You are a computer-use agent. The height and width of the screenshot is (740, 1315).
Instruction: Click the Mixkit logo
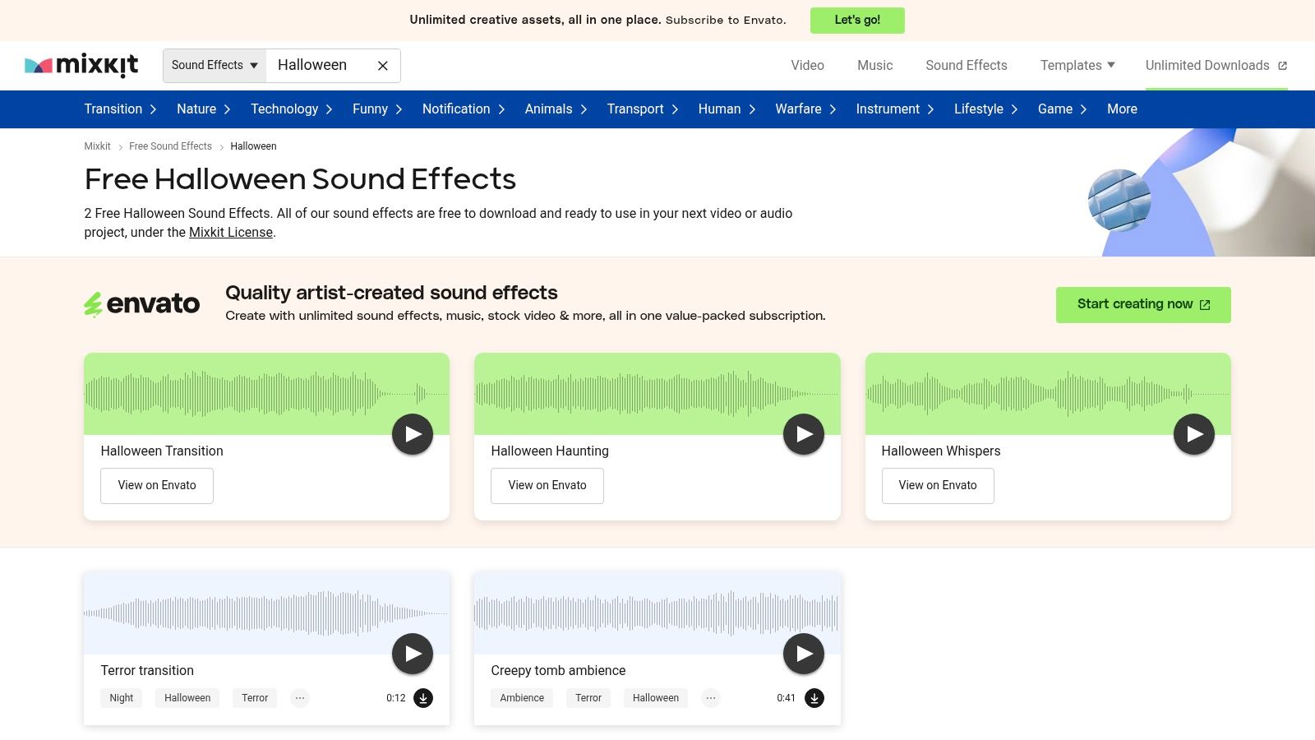coord(81,65)
